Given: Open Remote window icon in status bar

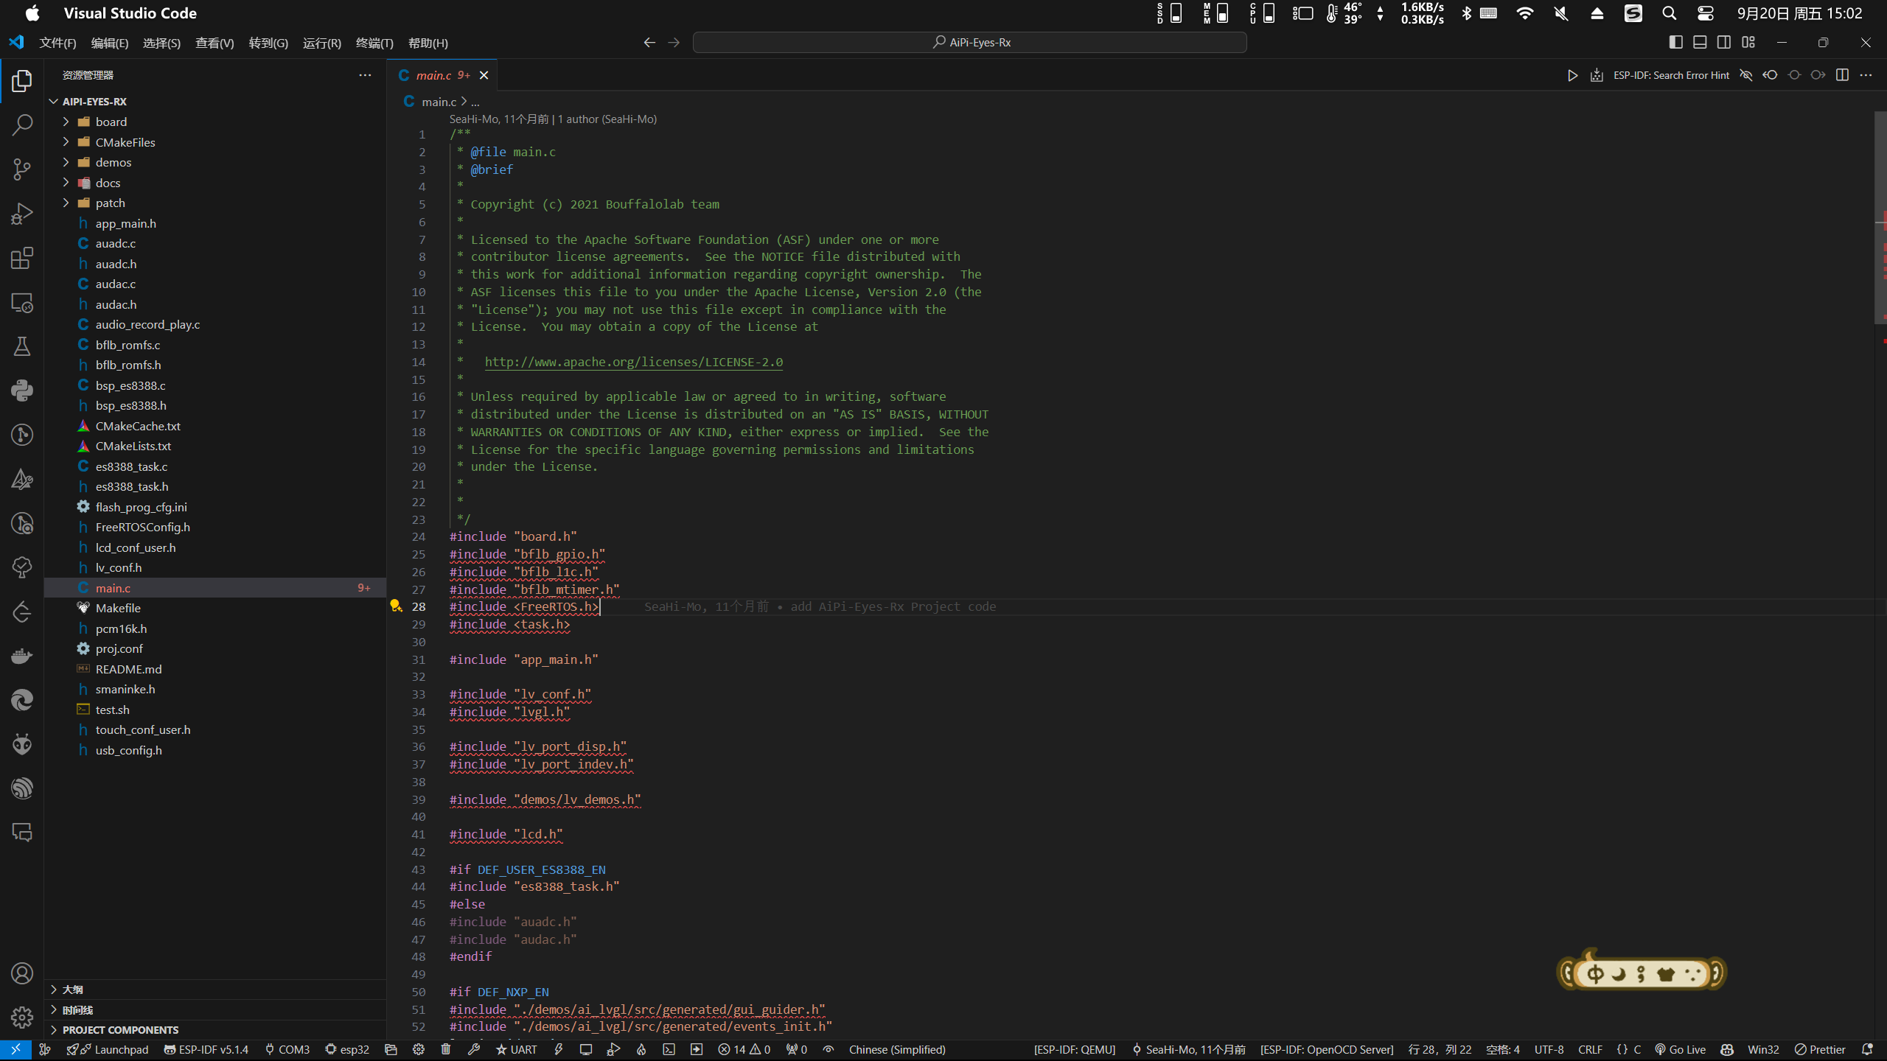Looking at the screenshot, I should pyautogui.click(x=15, y=1049).
